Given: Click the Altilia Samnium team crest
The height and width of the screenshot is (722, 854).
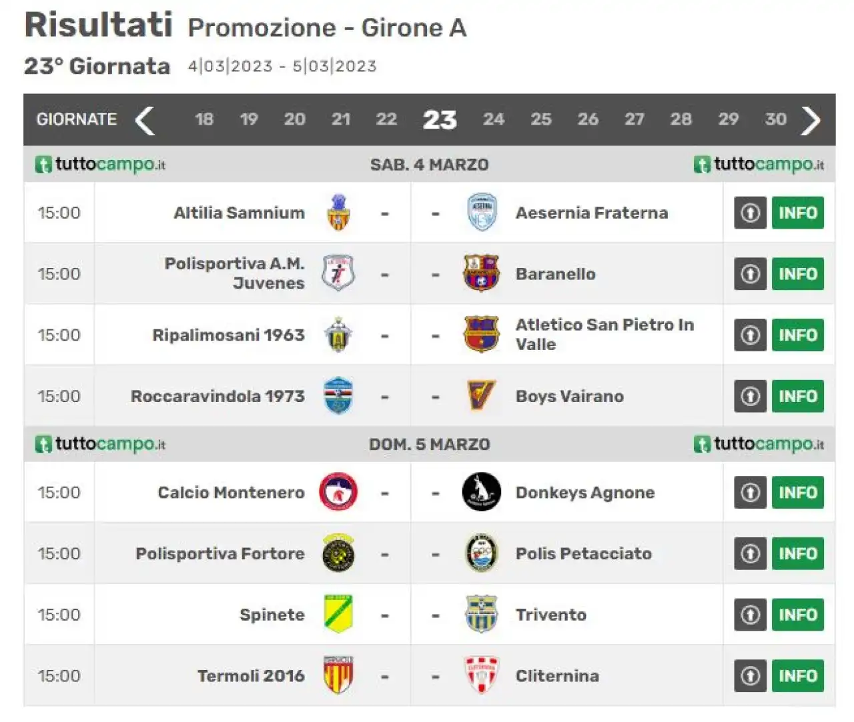Looking at the screenshot, I should (338, 213).
